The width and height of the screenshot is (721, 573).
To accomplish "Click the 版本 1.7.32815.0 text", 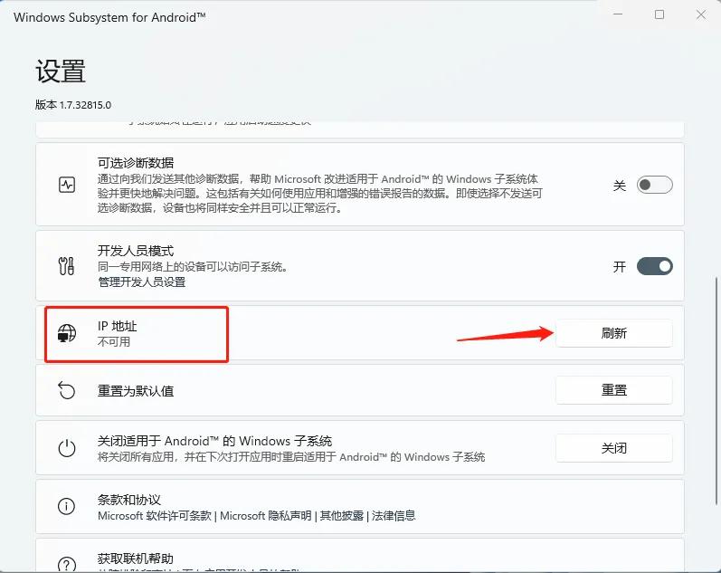I will (x=73, y=105).
